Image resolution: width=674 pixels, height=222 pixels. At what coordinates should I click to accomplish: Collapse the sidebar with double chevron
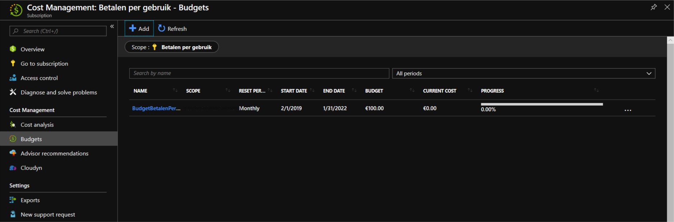click(112, 27)
